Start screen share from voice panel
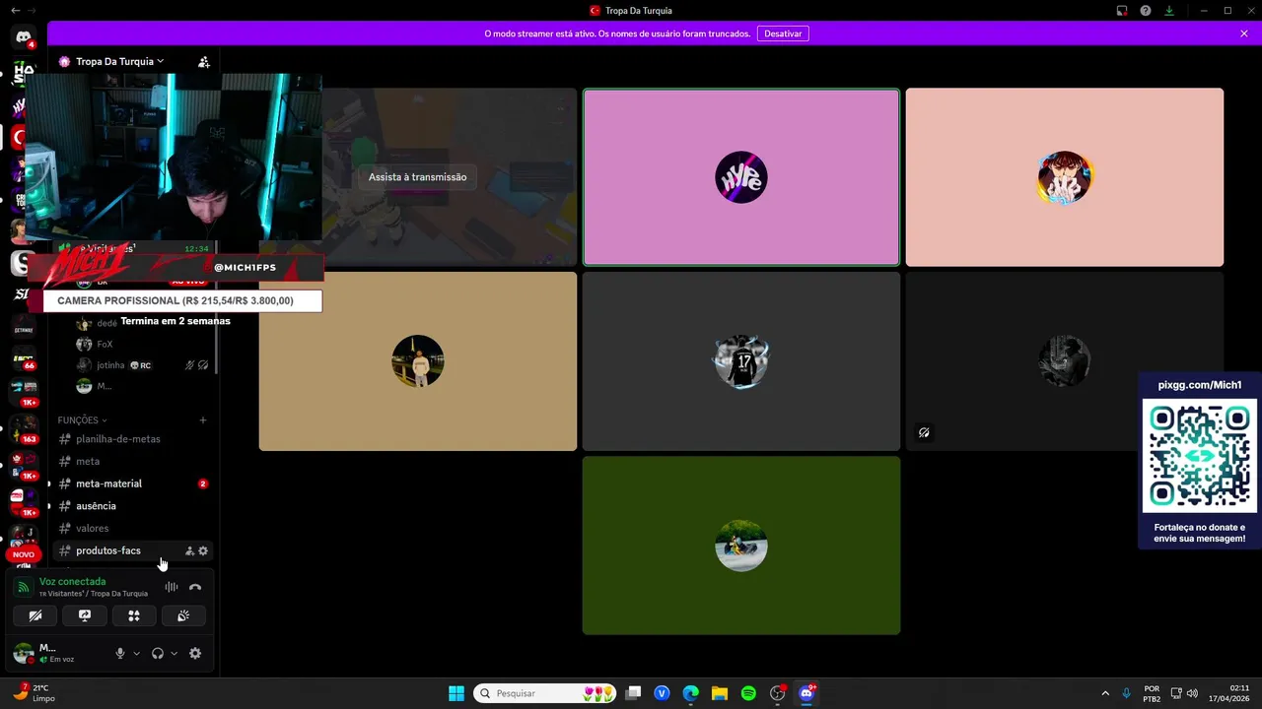This screenshot has width=1262, height=709. pyautogui.click(x=85, y=615)
